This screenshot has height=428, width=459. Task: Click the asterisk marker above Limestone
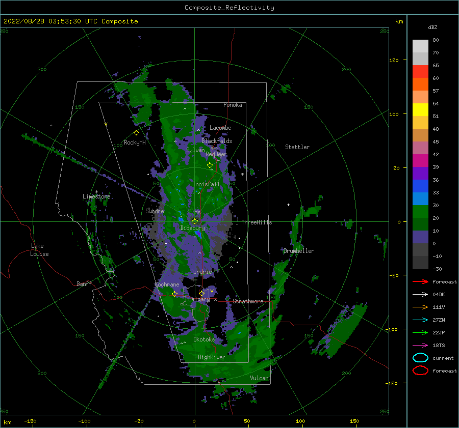point(96,192)
